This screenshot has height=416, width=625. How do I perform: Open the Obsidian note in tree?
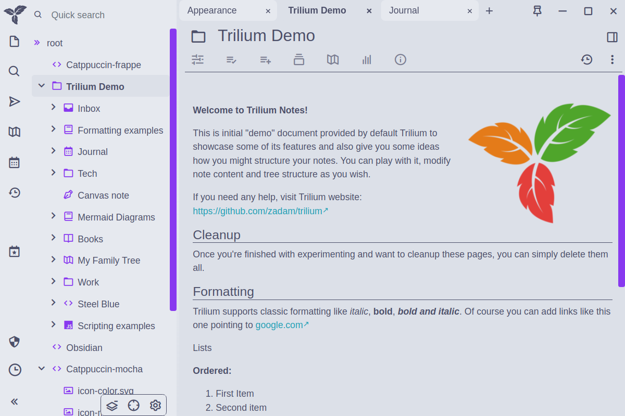tap(84, 348)
